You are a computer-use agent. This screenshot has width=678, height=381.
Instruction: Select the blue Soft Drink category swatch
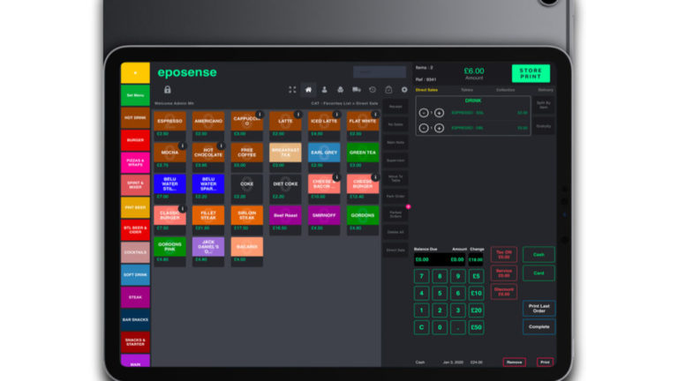point(135,274)
